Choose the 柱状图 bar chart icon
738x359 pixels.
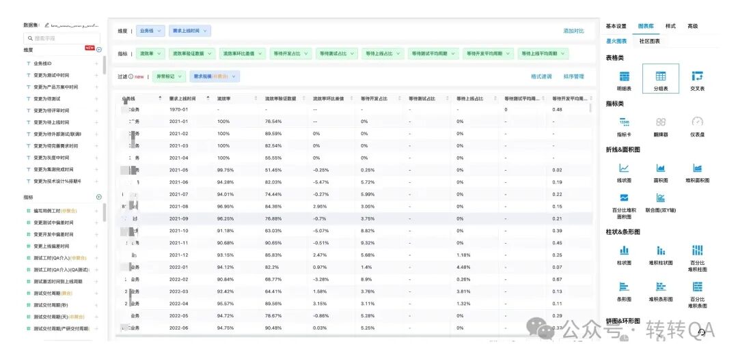point(624,250)
